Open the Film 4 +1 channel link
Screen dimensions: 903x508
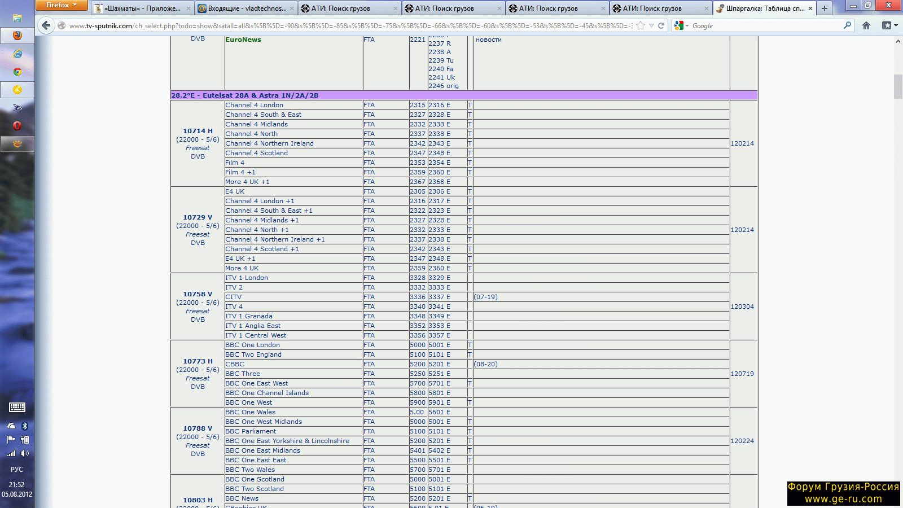(240, 172)
